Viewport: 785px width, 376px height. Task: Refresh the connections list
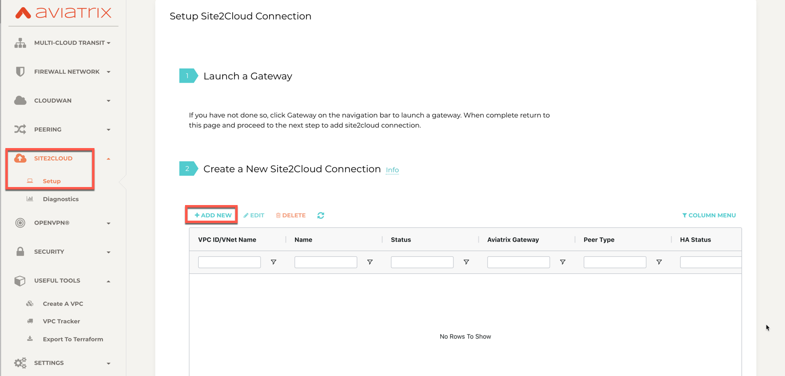pyautogui.click(x=320, y=215)
